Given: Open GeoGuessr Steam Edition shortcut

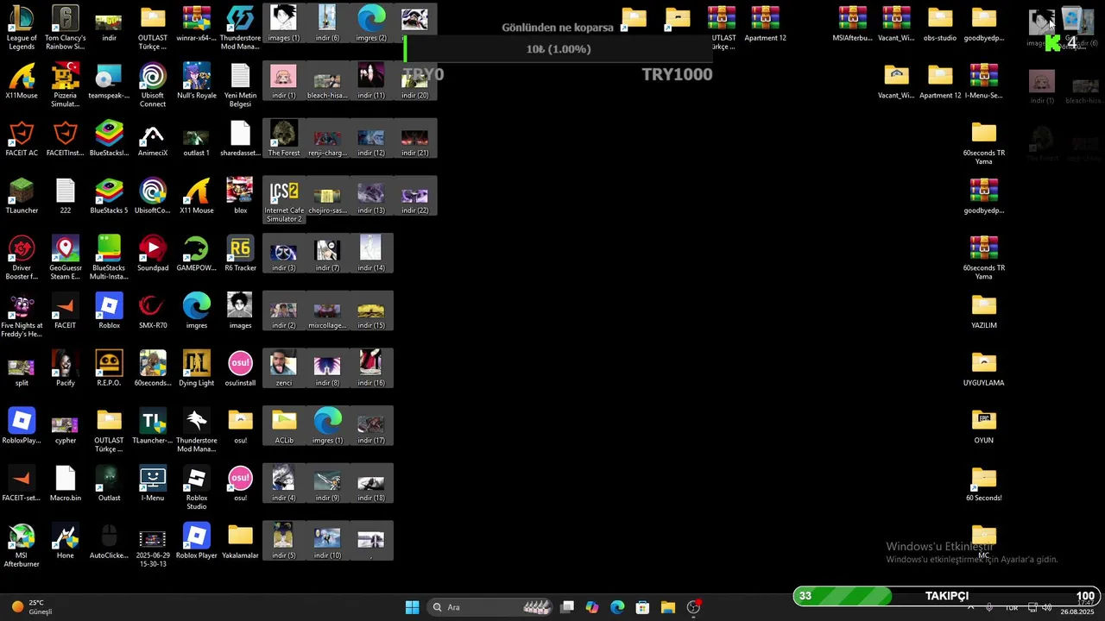Looking at the screenshot, I should [x=66, y=257].
